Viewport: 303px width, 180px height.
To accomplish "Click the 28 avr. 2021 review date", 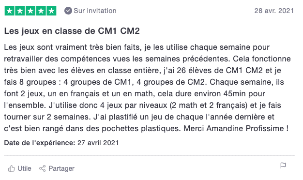I will pos(274,11).
